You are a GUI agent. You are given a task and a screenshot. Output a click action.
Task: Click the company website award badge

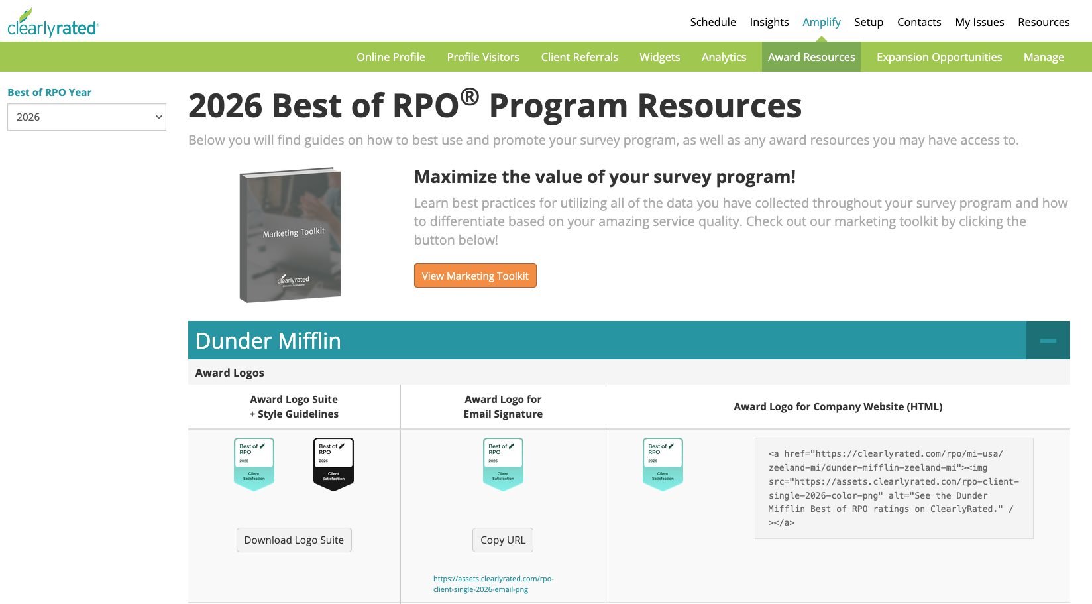[663, 464]
